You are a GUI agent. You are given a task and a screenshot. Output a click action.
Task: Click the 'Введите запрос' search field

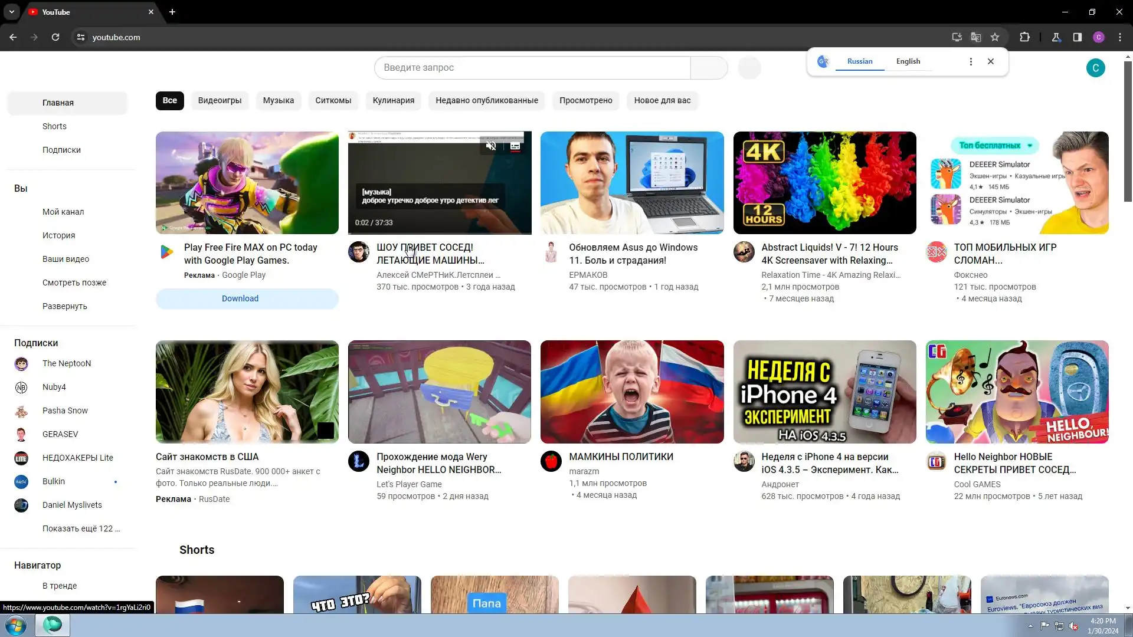(531, 68)
